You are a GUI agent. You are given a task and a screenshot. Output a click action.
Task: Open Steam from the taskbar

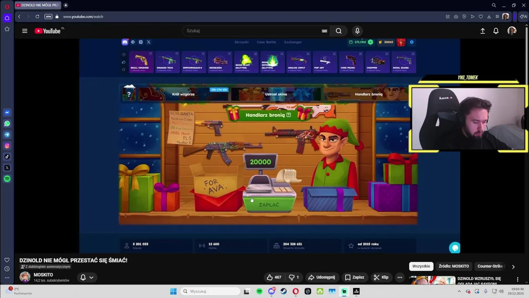tap(284, 291)
